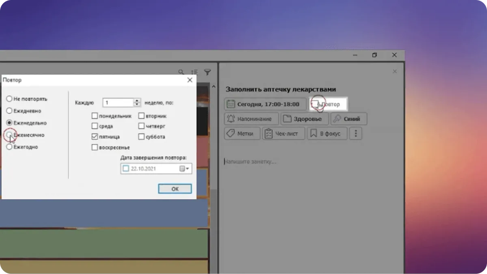487x274 pixels.
Task: Click the filter funnel icon
Action: point(207,72)
